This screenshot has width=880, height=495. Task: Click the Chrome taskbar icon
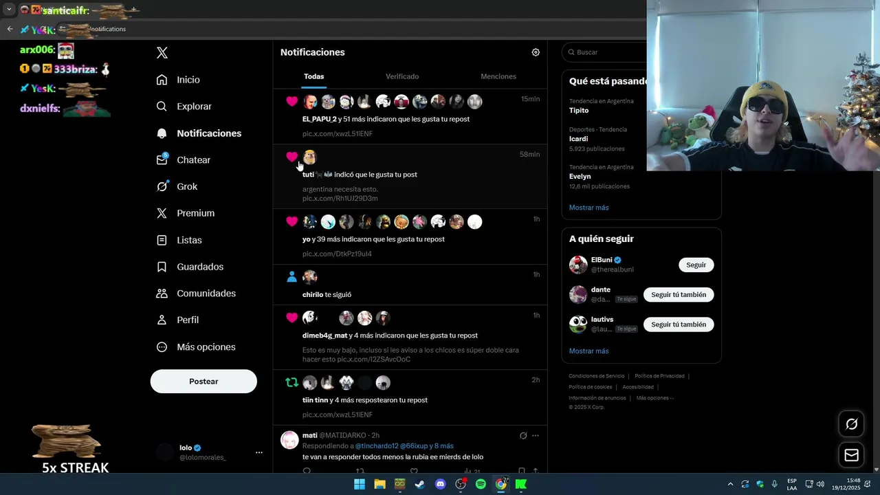[x=500, y=484]
